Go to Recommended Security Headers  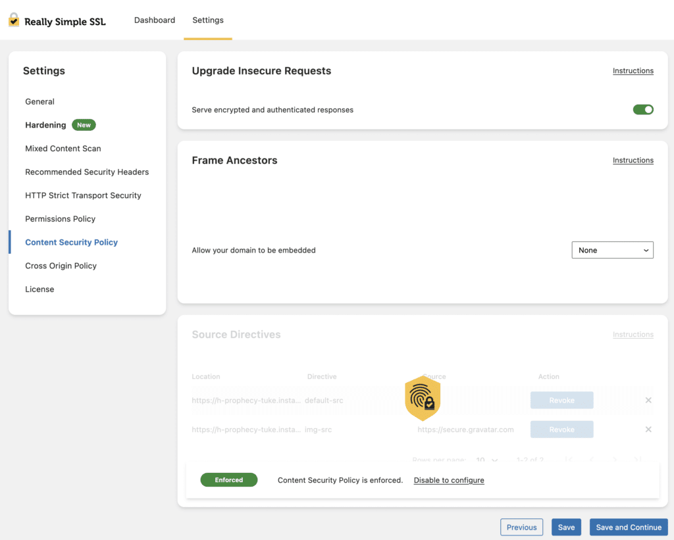click(87, 172)
